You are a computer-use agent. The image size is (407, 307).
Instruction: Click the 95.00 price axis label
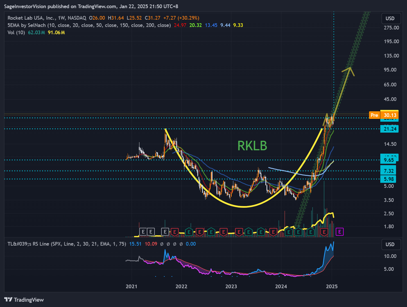390,70
